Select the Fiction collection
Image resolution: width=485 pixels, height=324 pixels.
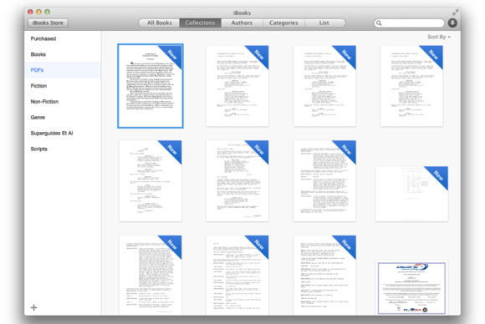point(38,86)
